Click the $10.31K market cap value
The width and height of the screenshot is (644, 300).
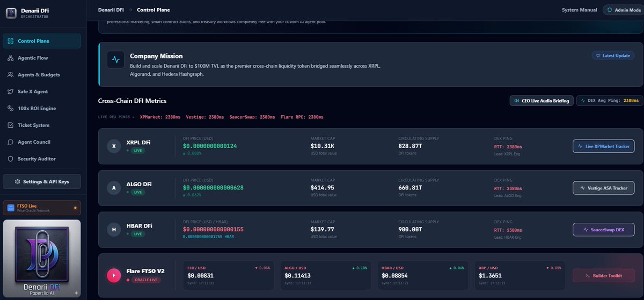[x=323, y=146]
